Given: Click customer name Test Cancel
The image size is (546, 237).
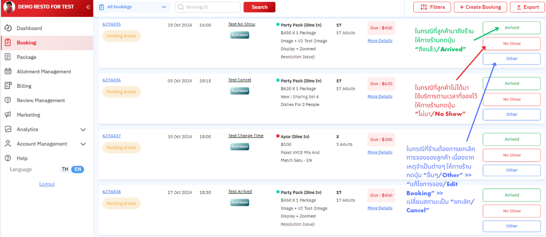Looking at the screenshot, I should (x=240, y=80).
